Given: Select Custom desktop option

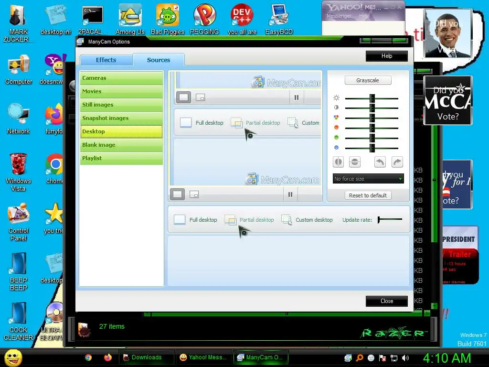Looking at the screenshot, I should (307, 220).
